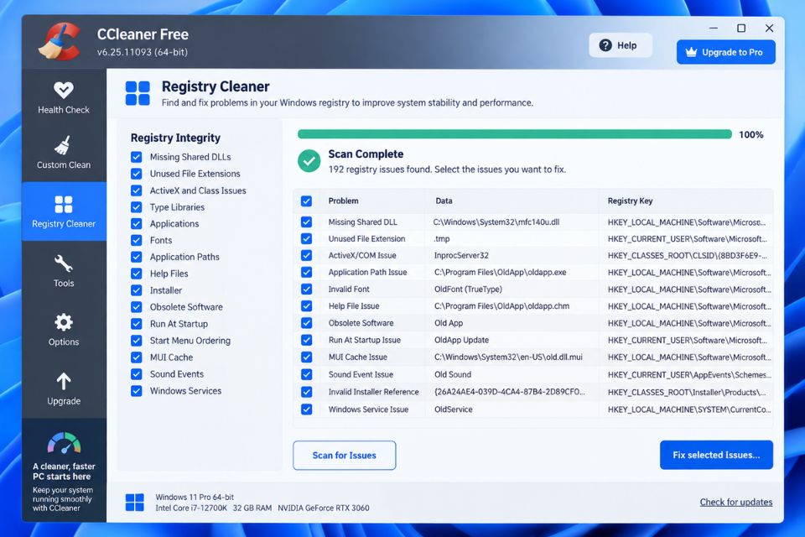Open Custom Clean broom icon

coord(63,145)
